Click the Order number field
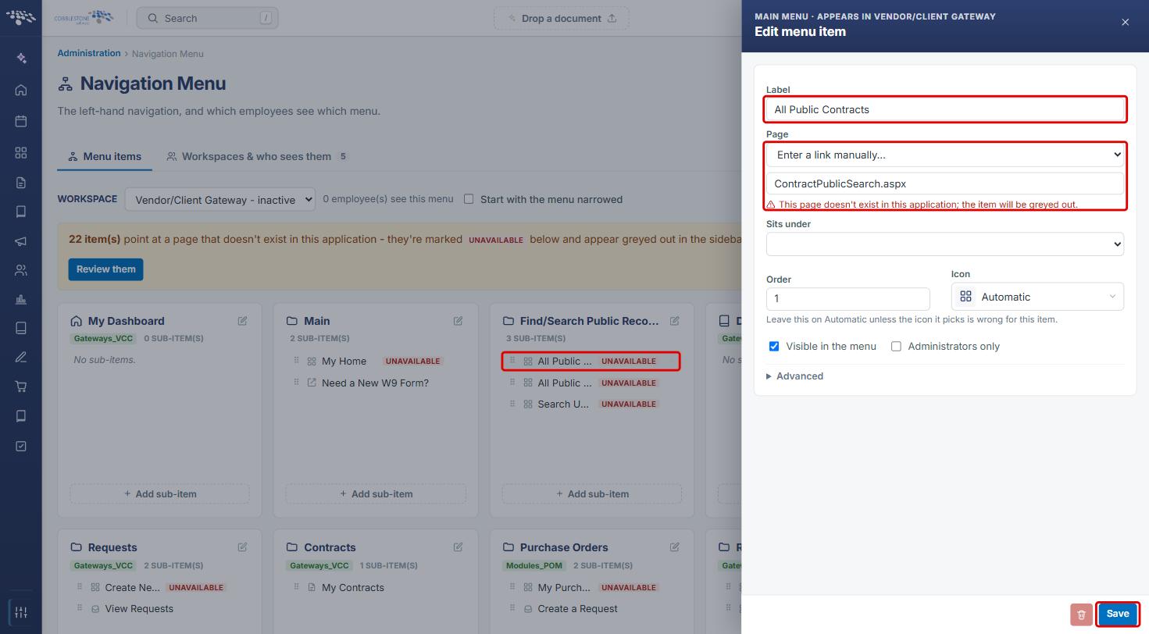 click(848, 298)
